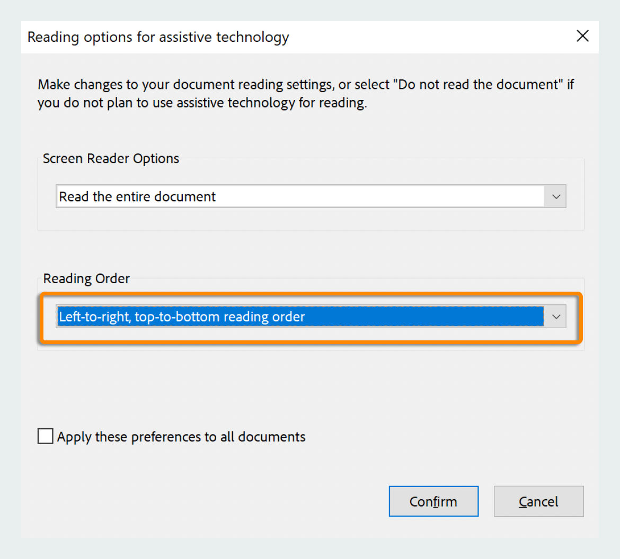Click the Cancel button's underlined letter C

(x=524, y=501)
